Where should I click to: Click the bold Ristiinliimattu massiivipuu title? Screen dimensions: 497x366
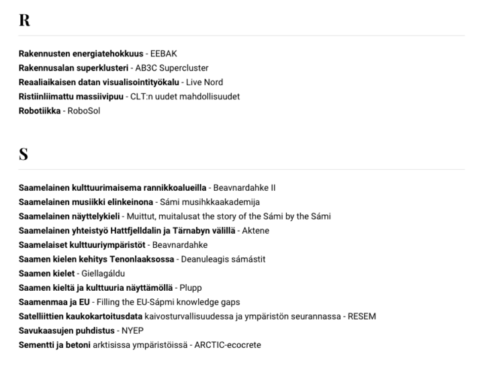pyautogui.click(x=71, y=97)
